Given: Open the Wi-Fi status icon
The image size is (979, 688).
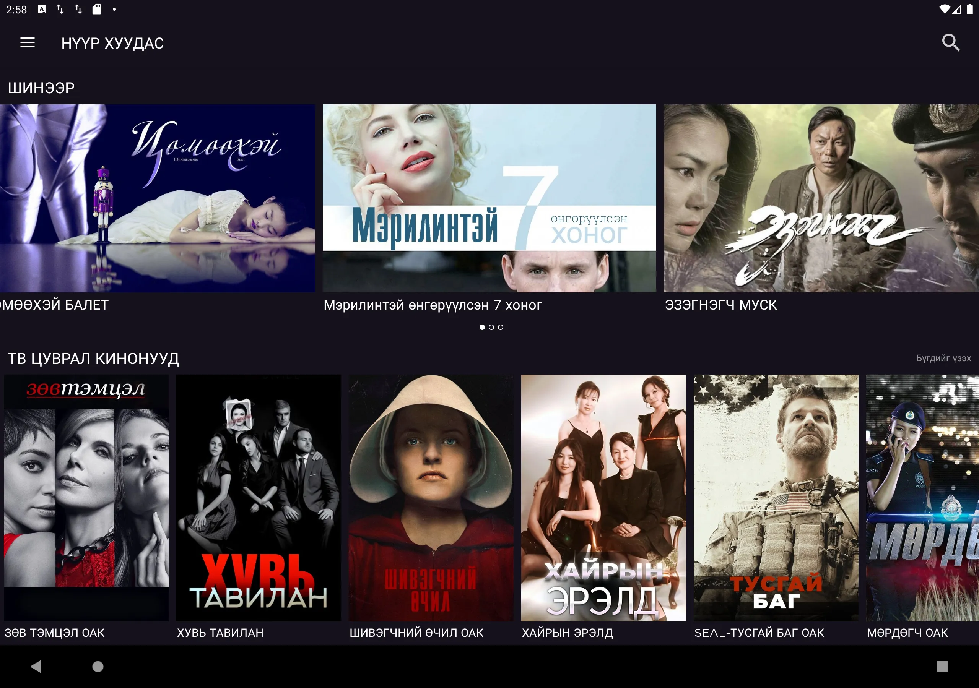Looking at the screenshot, I should pos(944,10).
